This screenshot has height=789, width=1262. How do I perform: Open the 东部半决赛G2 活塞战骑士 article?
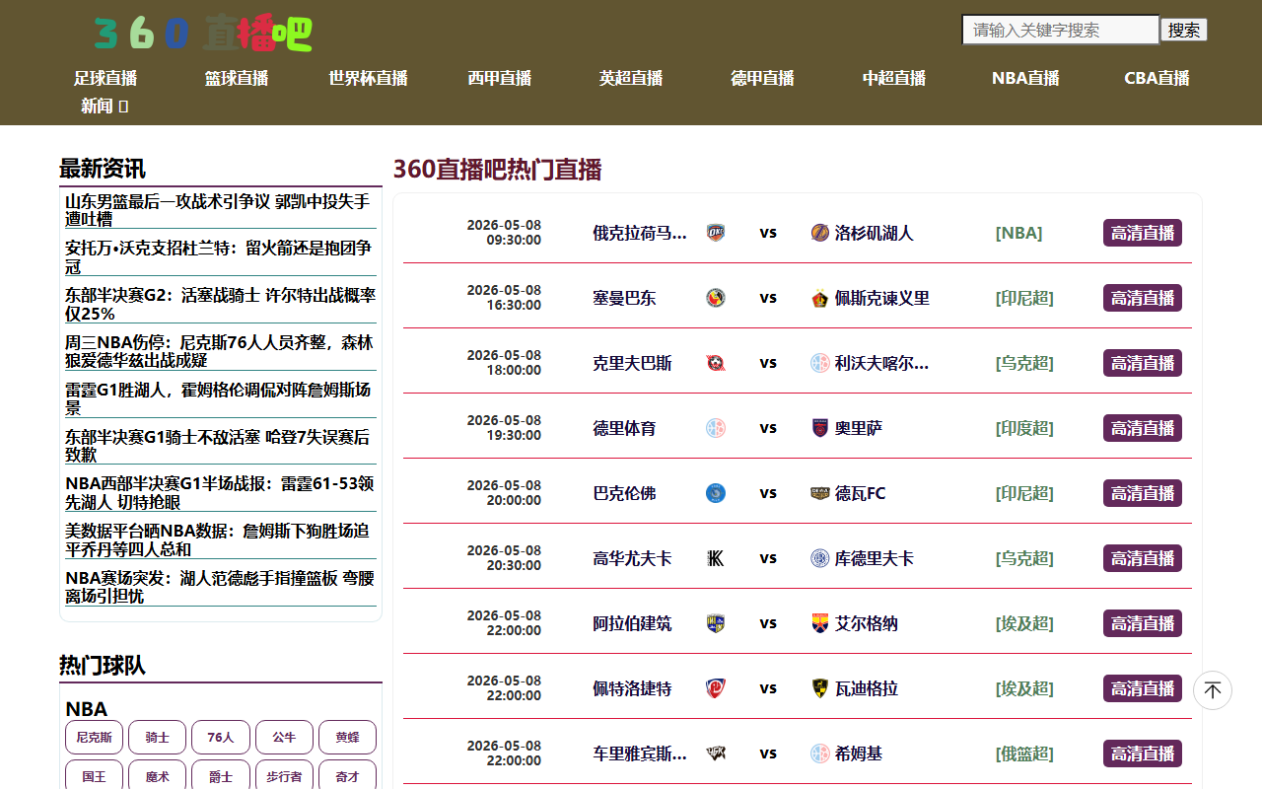tap(221, 305)
